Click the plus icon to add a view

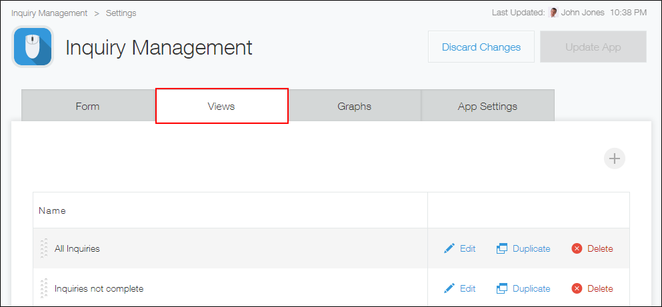pos(614,158)
